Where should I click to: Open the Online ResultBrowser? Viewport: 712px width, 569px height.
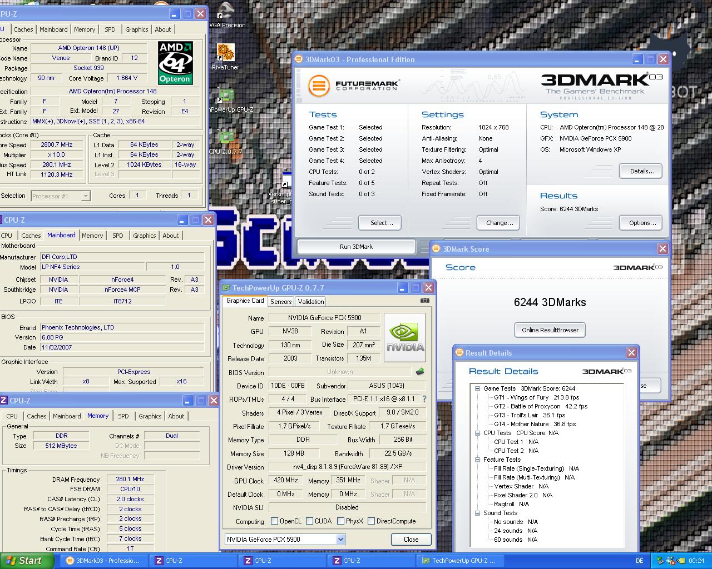(x=550, y=330)
